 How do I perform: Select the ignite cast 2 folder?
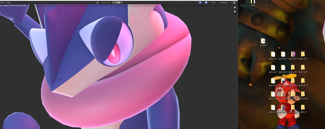coord(273,55)
